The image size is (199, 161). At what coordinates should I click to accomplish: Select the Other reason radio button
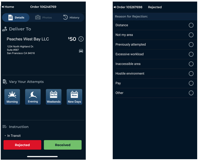click(191, 93)
